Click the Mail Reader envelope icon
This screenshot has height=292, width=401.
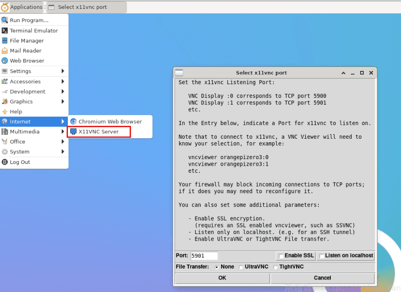point(5,51)
